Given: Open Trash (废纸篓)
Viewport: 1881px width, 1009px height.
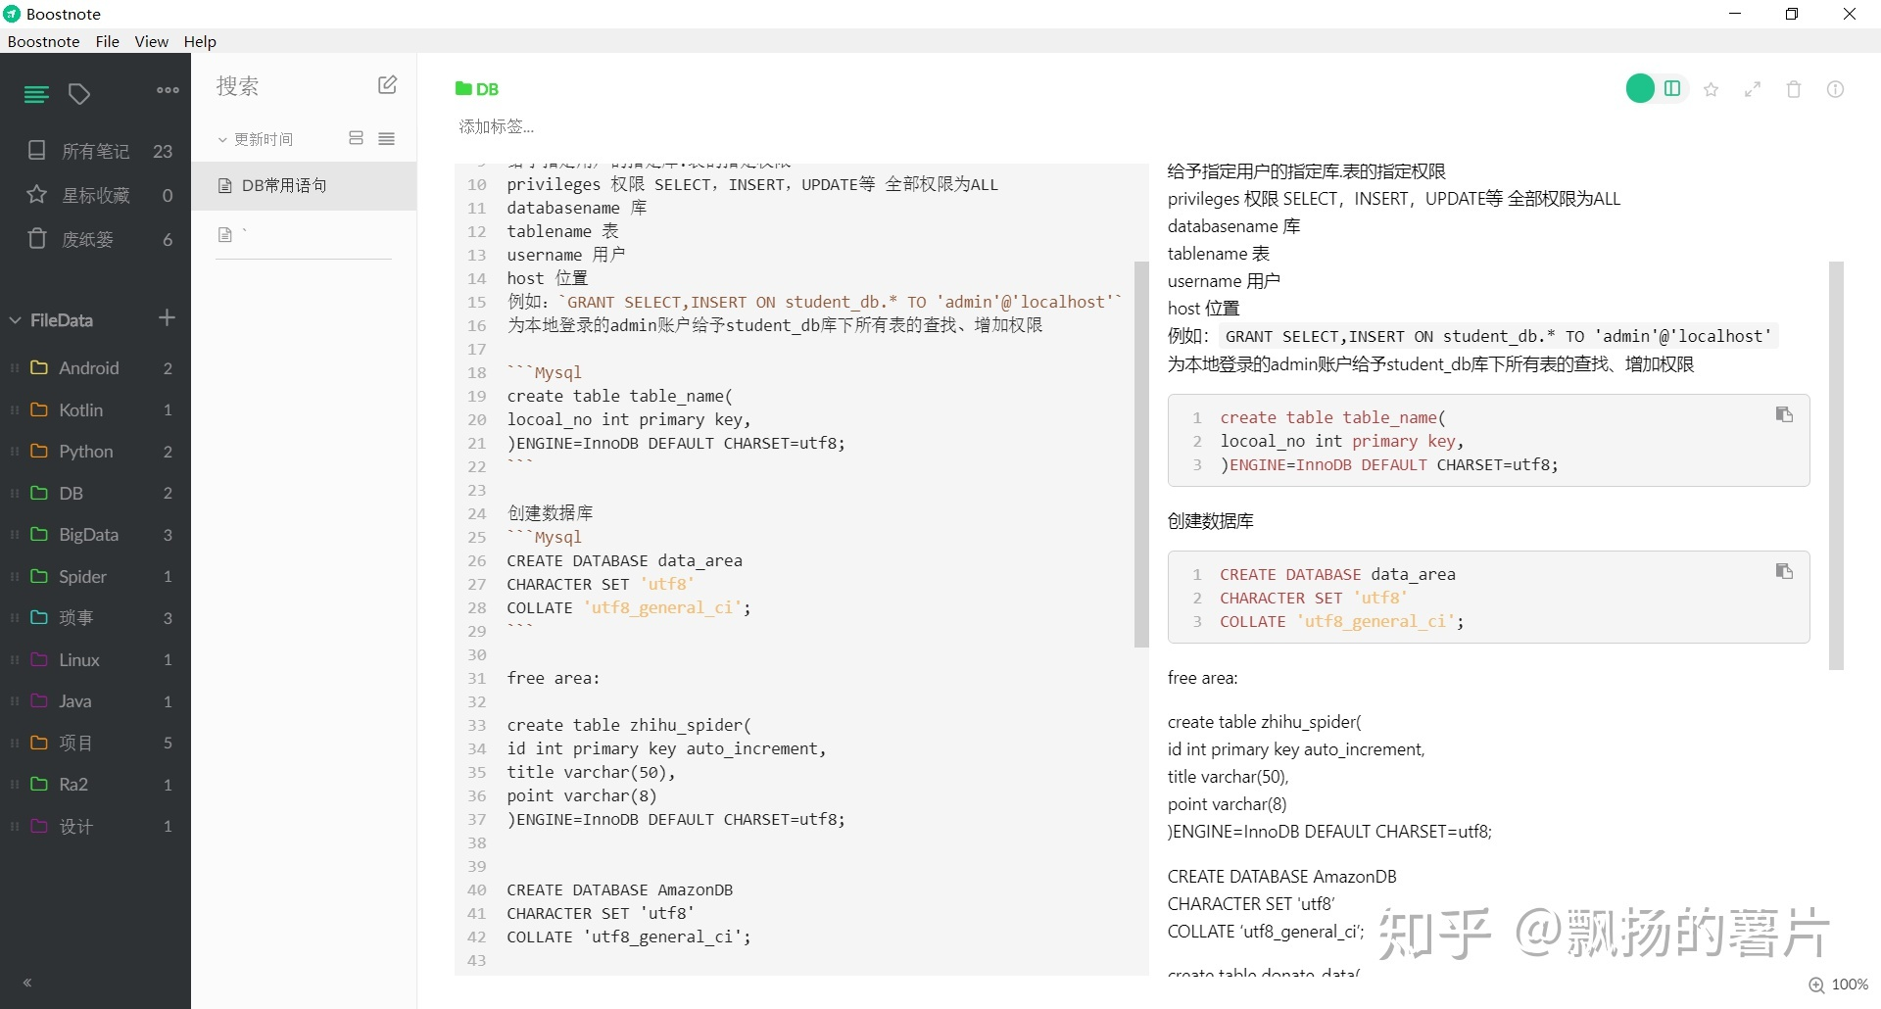Looking at the screenshot, I should (96, 239).
